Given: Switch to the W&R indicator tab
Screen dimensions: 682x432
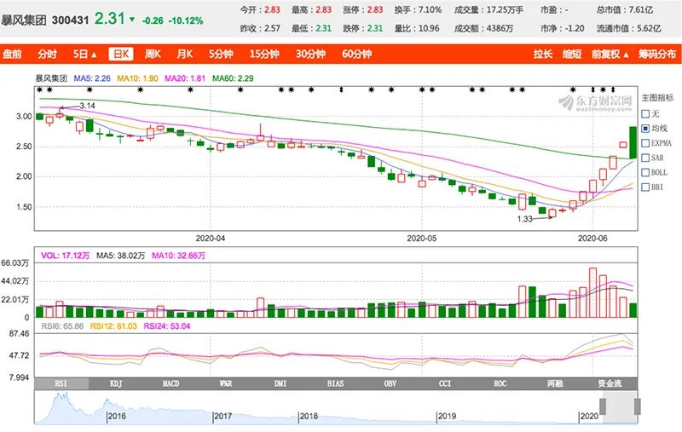Looking at the screenshot, I should click(x=225, y=383).
